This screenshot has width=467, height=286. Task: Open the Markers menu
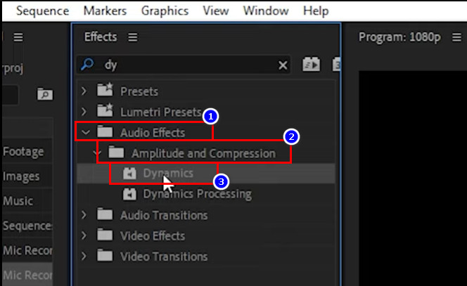105,11
